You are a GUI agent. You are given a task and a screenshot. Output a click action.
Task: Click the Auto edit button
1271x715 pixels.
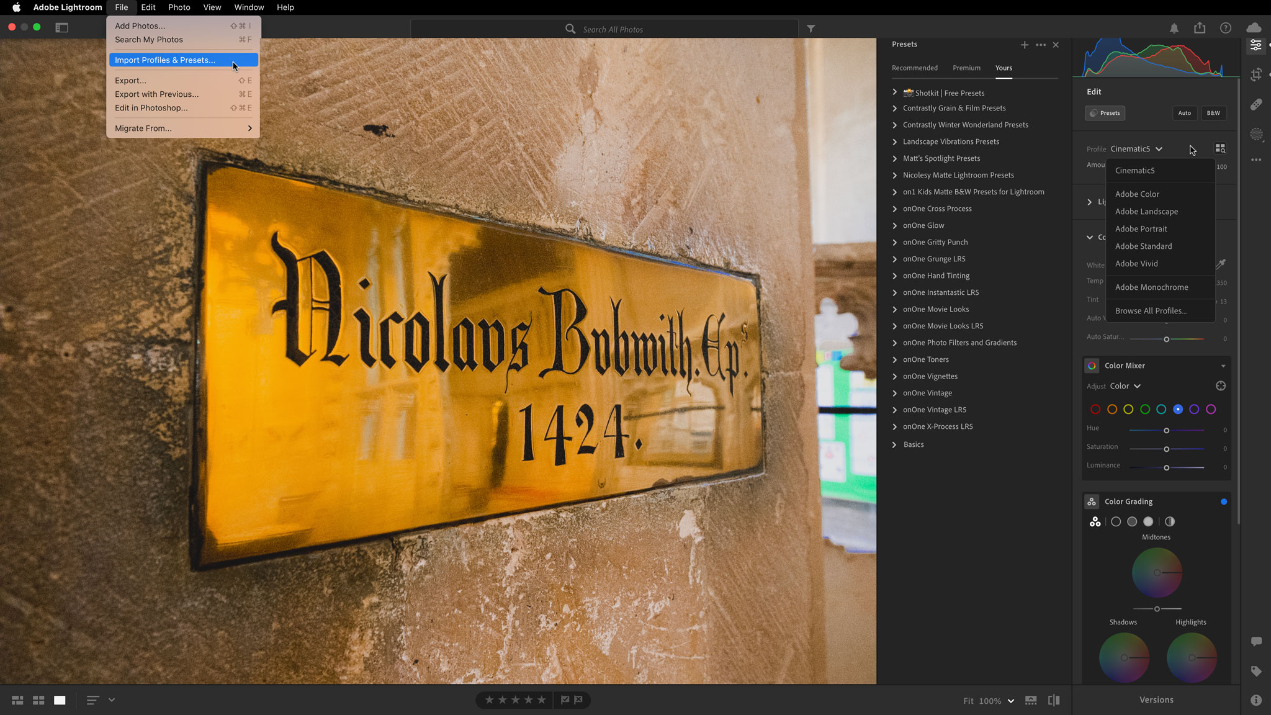1184,113
